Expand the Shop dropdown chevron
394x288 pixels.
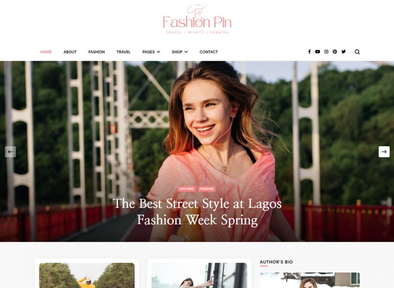tap(186, 52)
